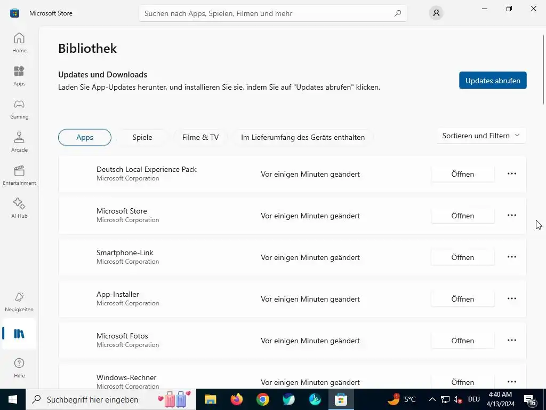Click the search magnifier icon

click(x=398, y=13)
